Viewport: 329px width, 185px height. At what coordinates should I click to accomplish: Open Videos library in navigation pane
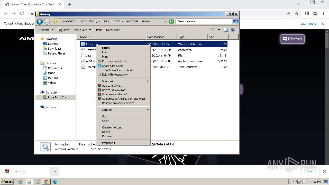tap(52, 83)
